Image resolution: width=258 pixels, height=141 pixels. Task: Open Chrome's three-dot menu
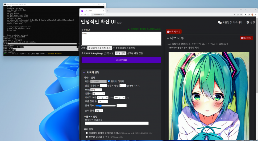pyautogui.click(x=255, y=14)
